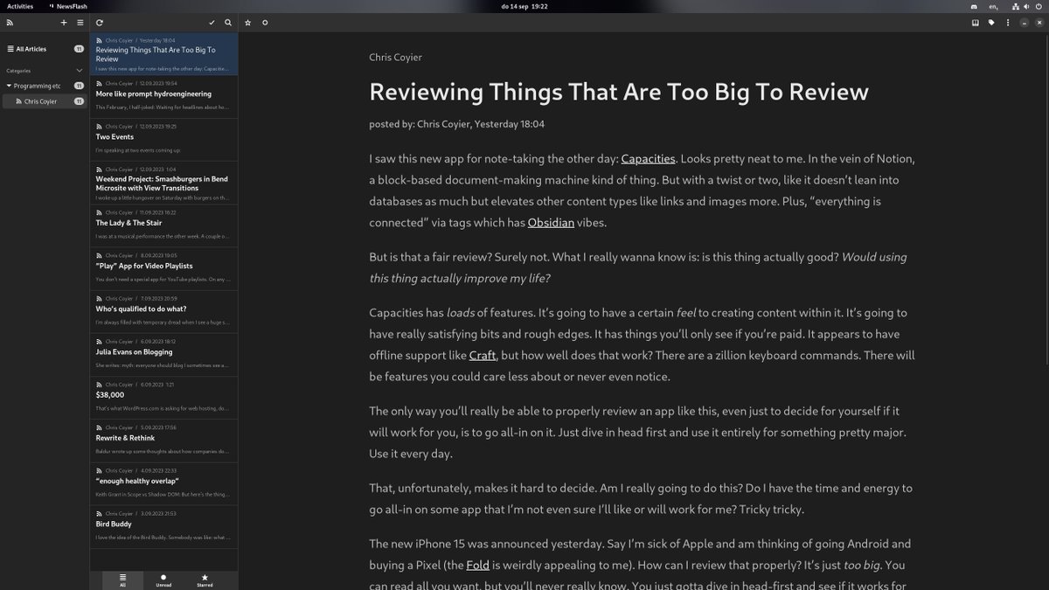Collapse the Categories section chevron
1049x590 pixels.
[x=80, y=71]
